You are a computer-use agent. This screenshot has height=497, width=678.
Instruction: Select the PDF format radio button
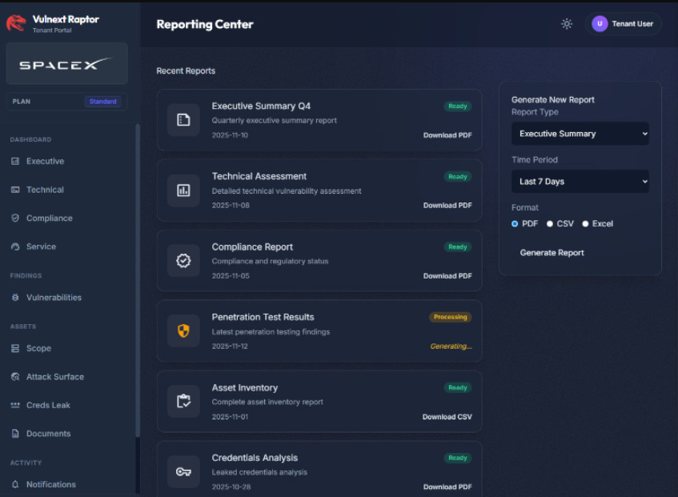tap(515, 224)
